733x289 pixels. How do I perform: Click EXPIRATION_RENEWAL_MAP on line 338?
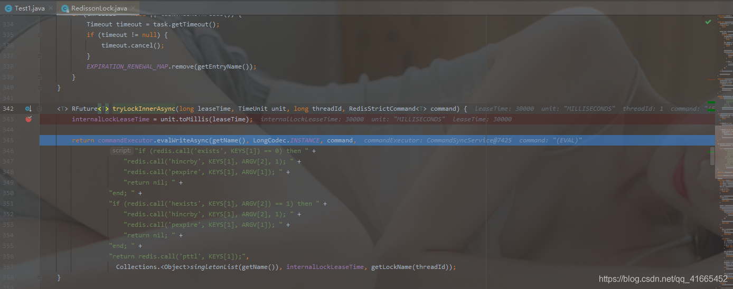click(127, 66)
